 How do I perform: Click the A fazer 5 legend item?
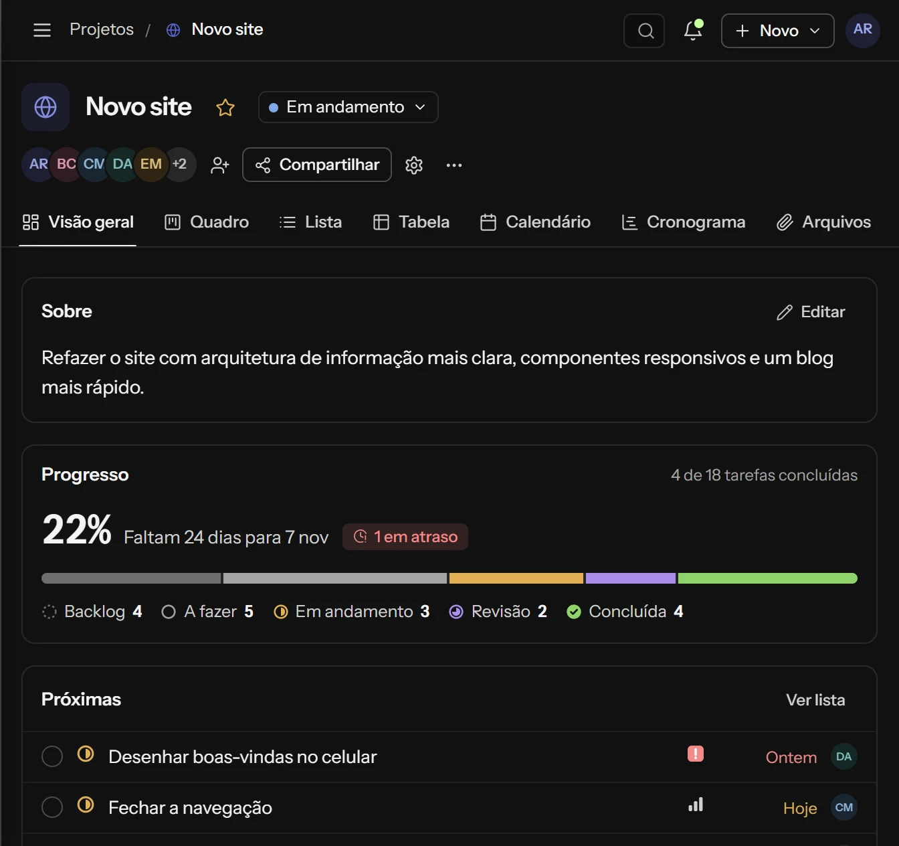[207, 612]
